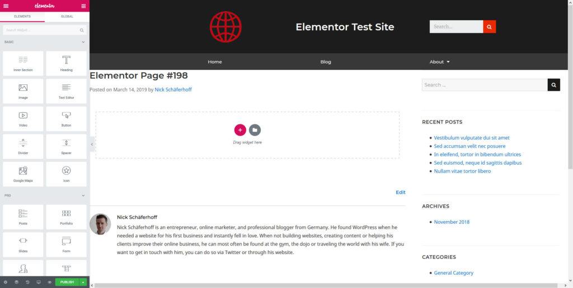
Task: Collapse the Pro widgets category
Action: (83, 196)
